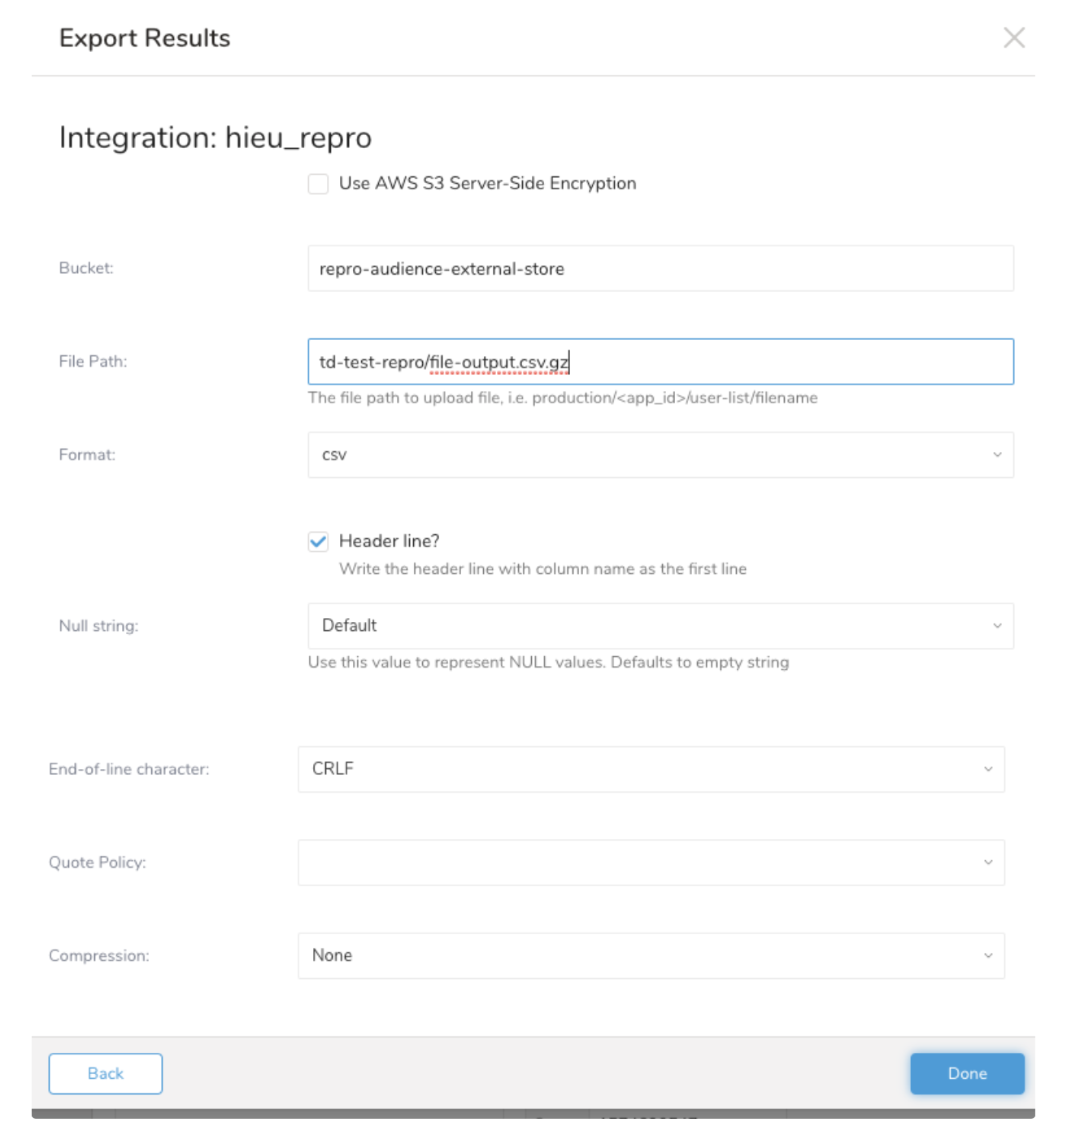Uncheck the Header line checkbox
Screen dimensions: 1067x1135
318,541
